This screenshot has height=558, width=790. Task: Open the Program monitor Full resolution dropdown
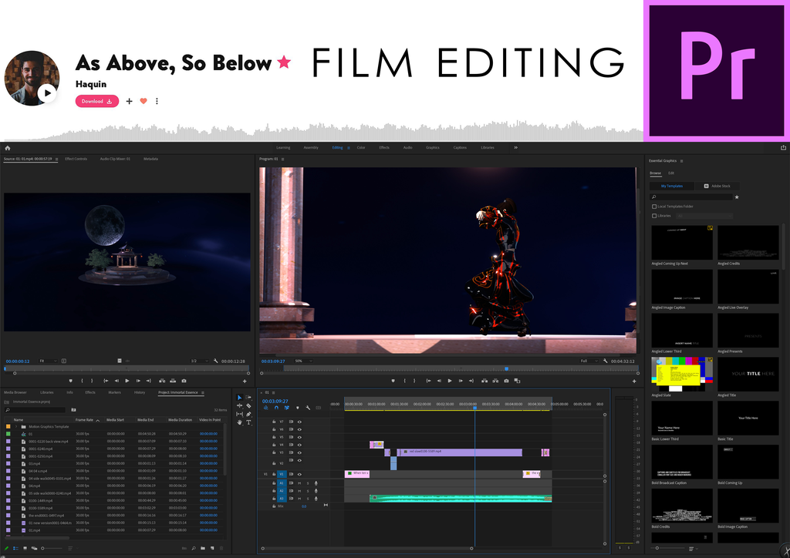pyautogui.click(x=589, y=361)
